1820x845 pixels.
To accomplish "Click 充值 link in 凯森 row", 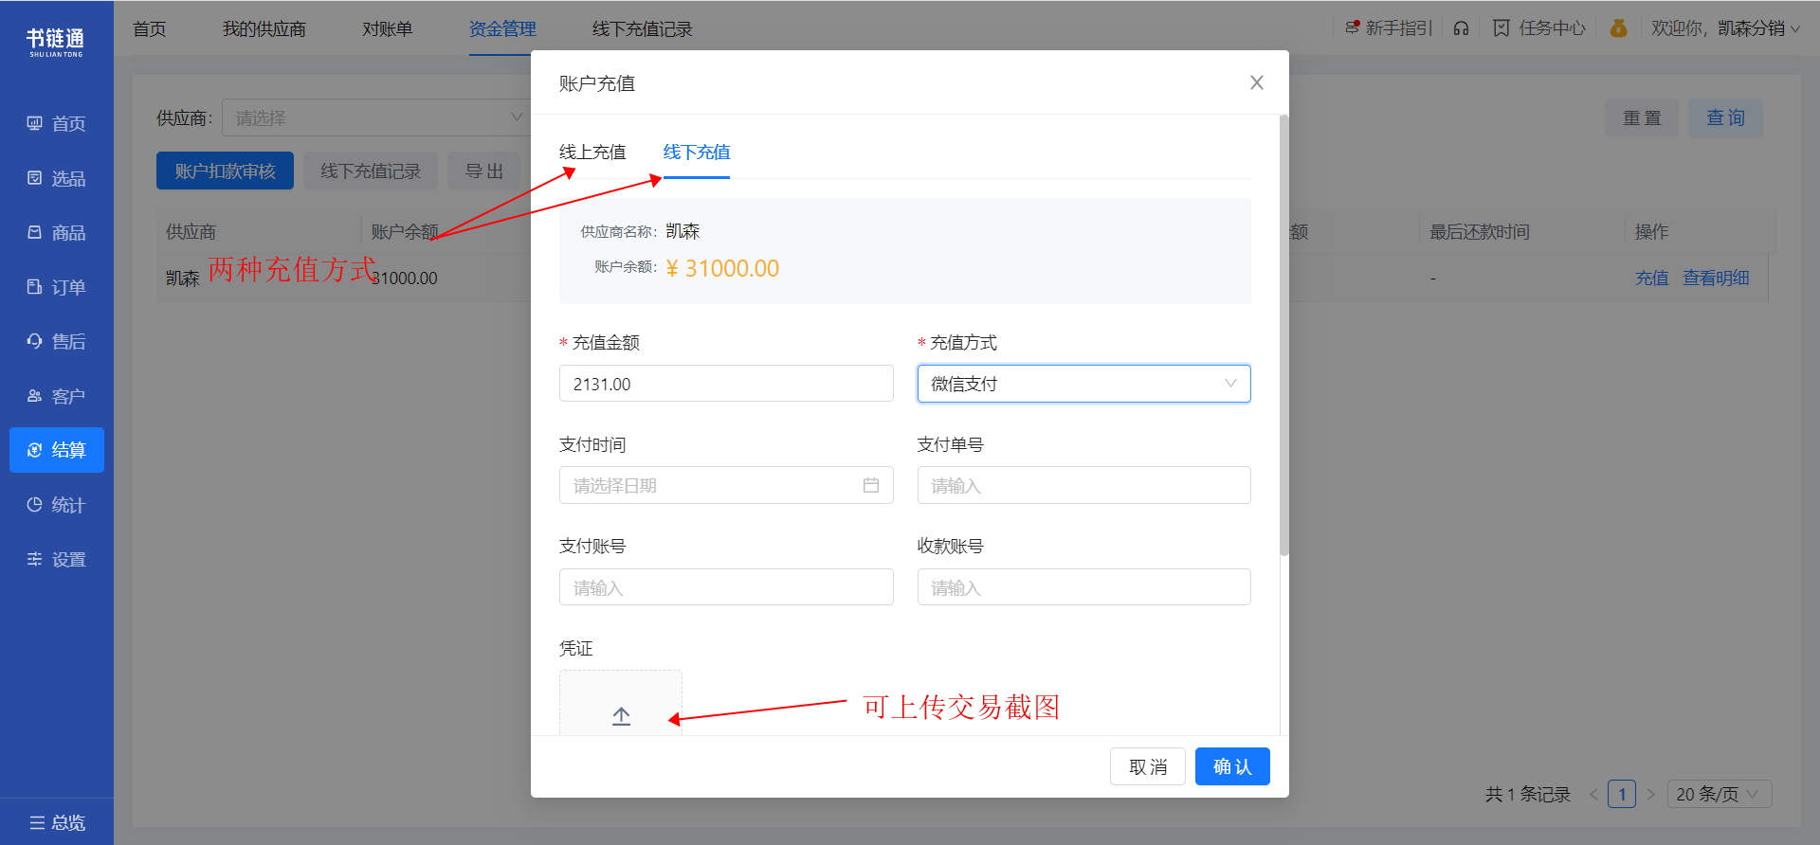I will 1651,278.
